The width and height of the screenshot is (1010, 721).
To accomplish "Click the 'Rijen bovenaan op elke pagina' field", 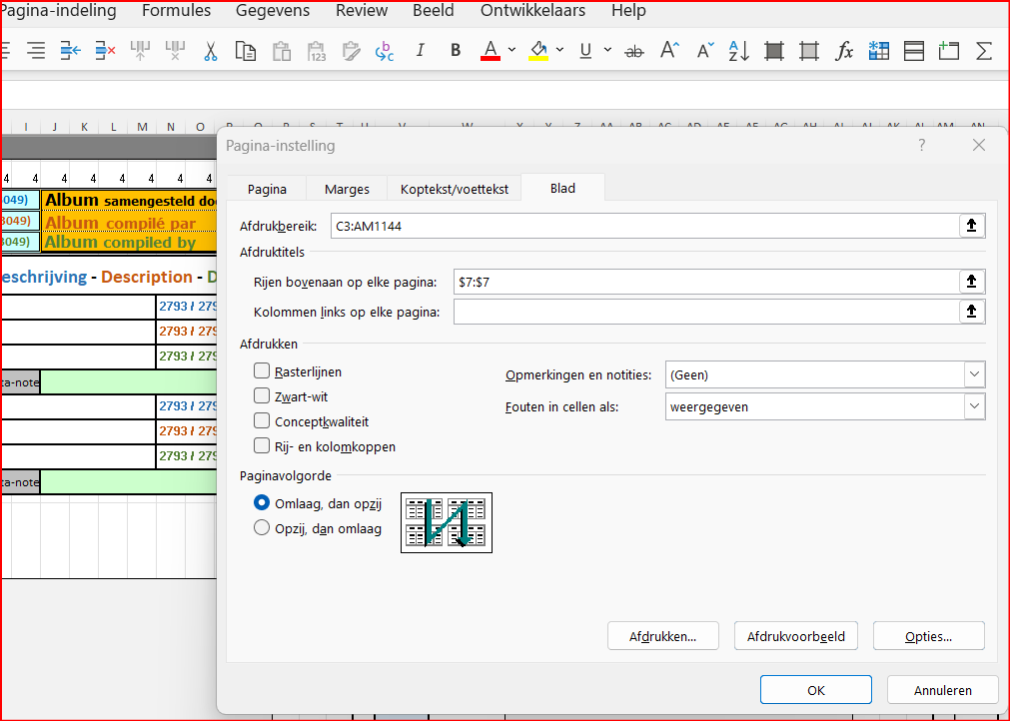I will pos(706,282).
